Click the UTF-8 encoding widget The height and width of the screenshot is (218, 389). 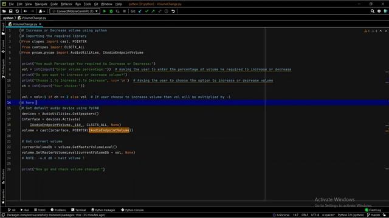click(x=315, y=215)
